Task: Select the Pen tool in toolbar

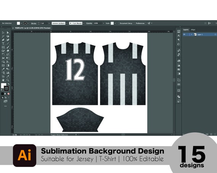Action: [x=3, y=40]
